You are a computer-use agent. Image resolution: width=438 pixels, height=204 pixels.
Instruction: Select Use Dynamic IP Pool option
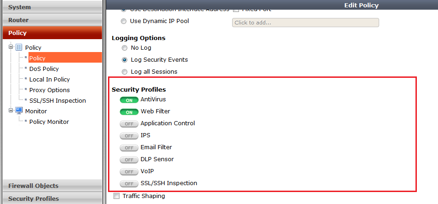tap(124, 21)
